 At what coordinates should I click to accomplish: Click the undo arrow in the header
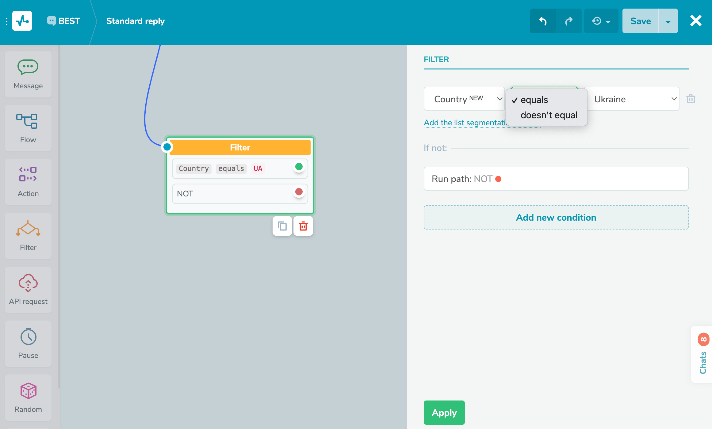click(x=543, y=21)
